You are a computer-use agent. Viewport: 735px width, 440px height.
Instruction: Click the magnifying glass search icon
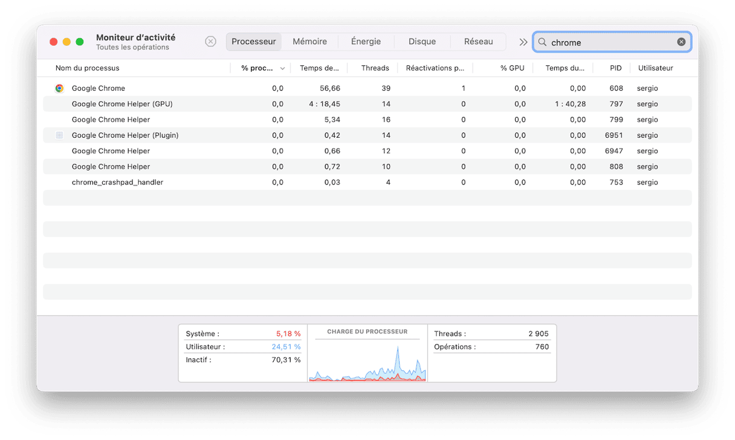point(542,42)
